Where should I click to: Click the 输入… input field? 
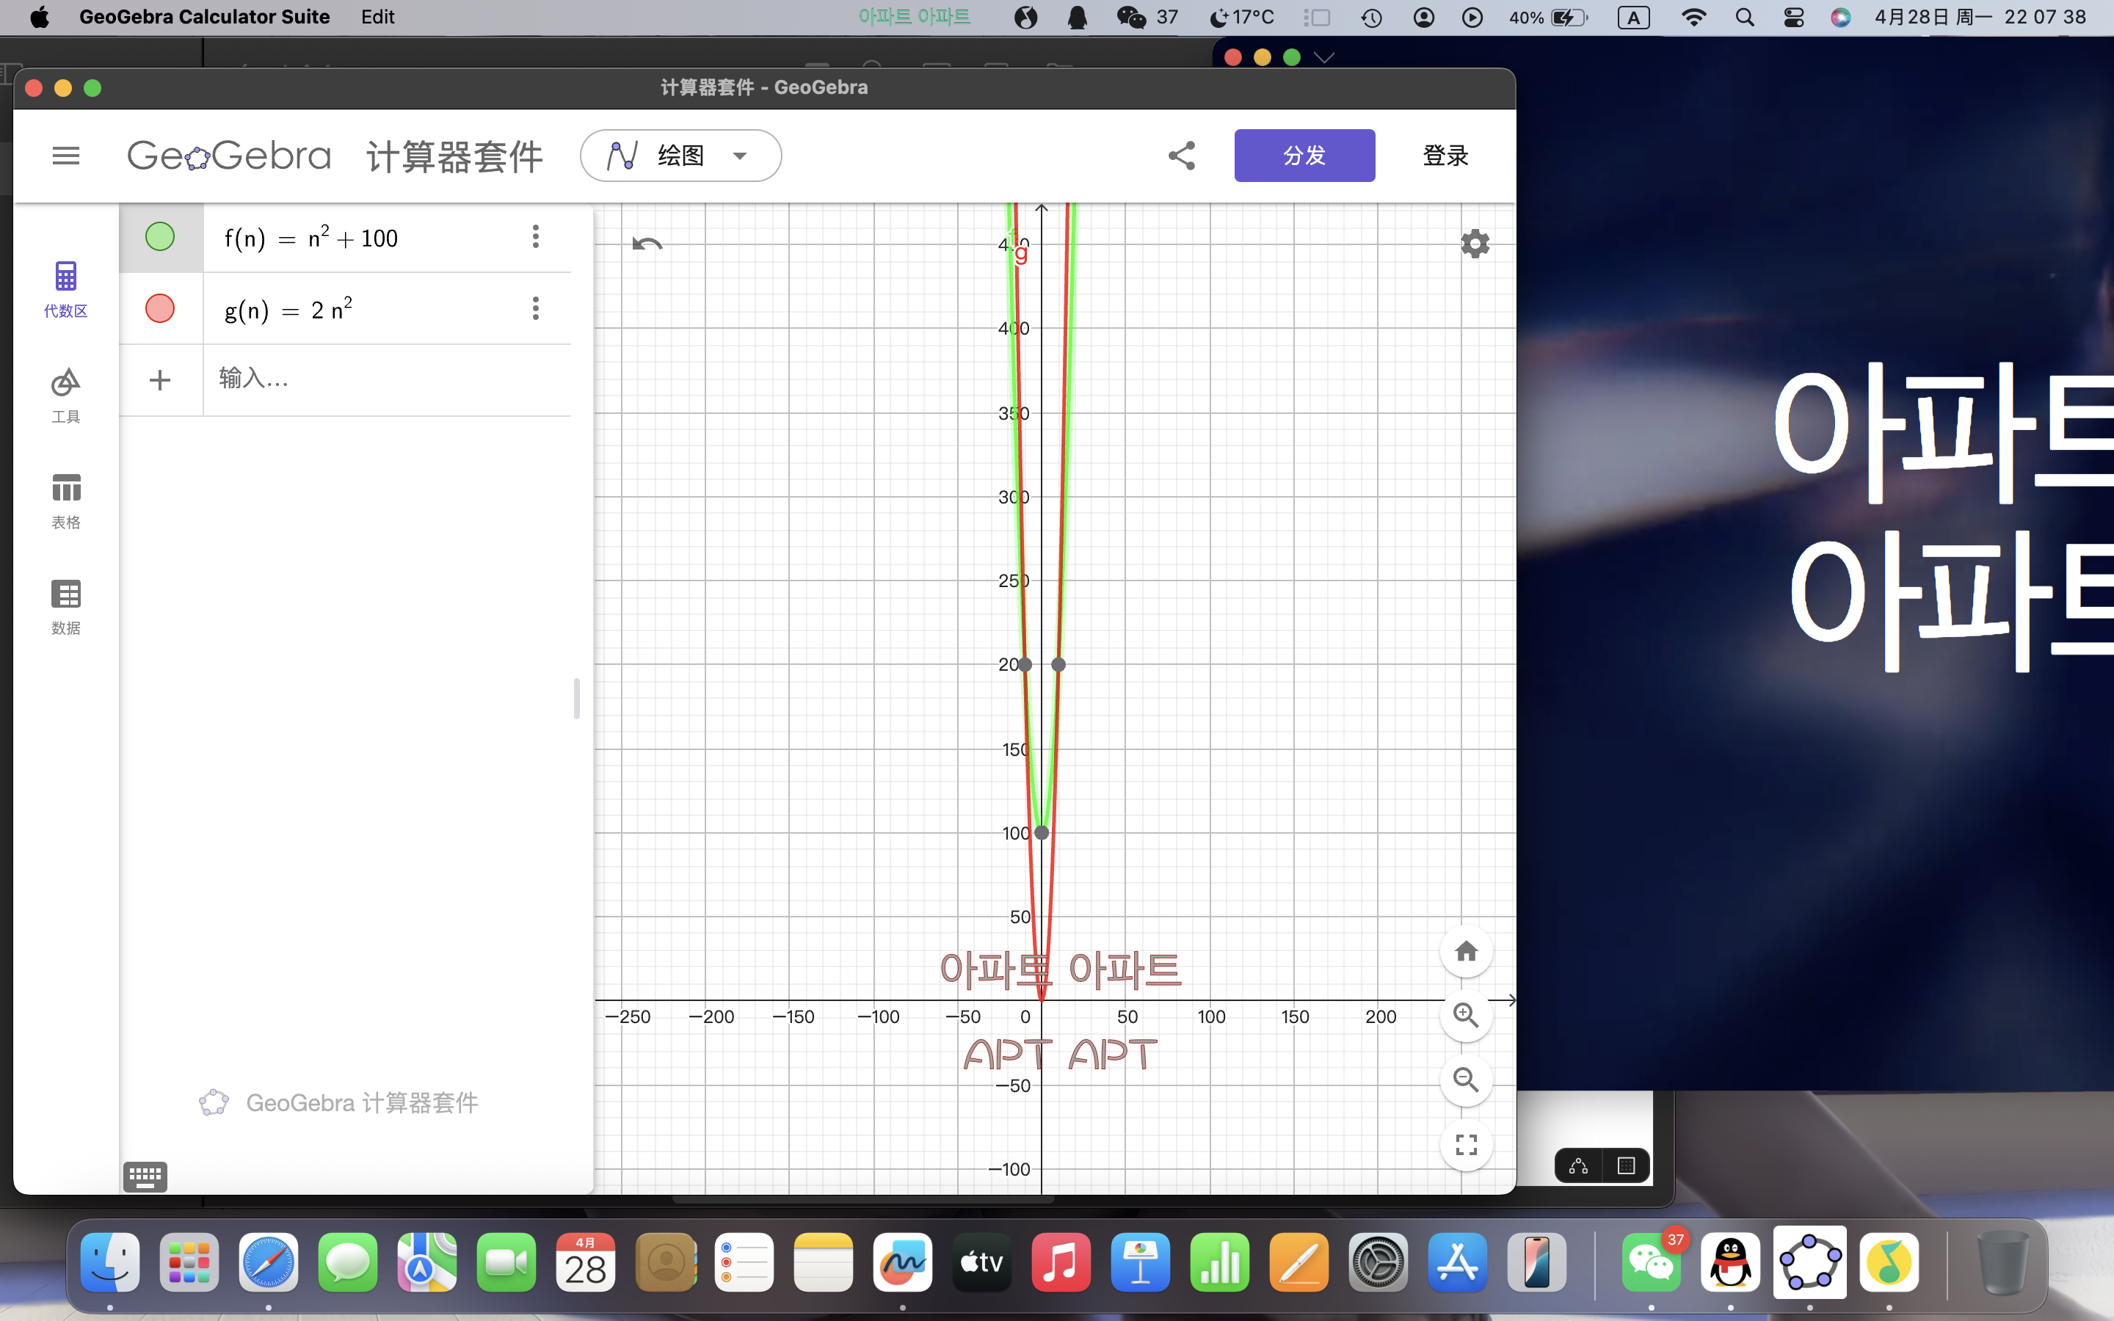coord(387,379)
